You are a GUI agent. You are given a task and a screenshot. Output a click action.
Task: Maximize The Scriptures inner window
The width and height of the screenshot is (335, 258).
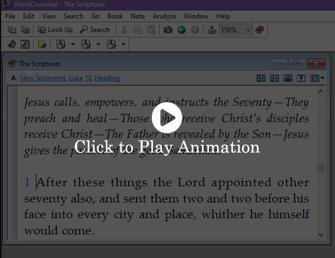[297, 63]
